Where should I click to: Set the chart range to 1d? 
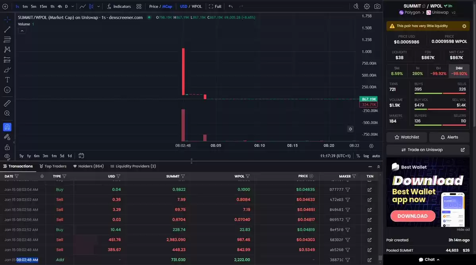[69, 156]
